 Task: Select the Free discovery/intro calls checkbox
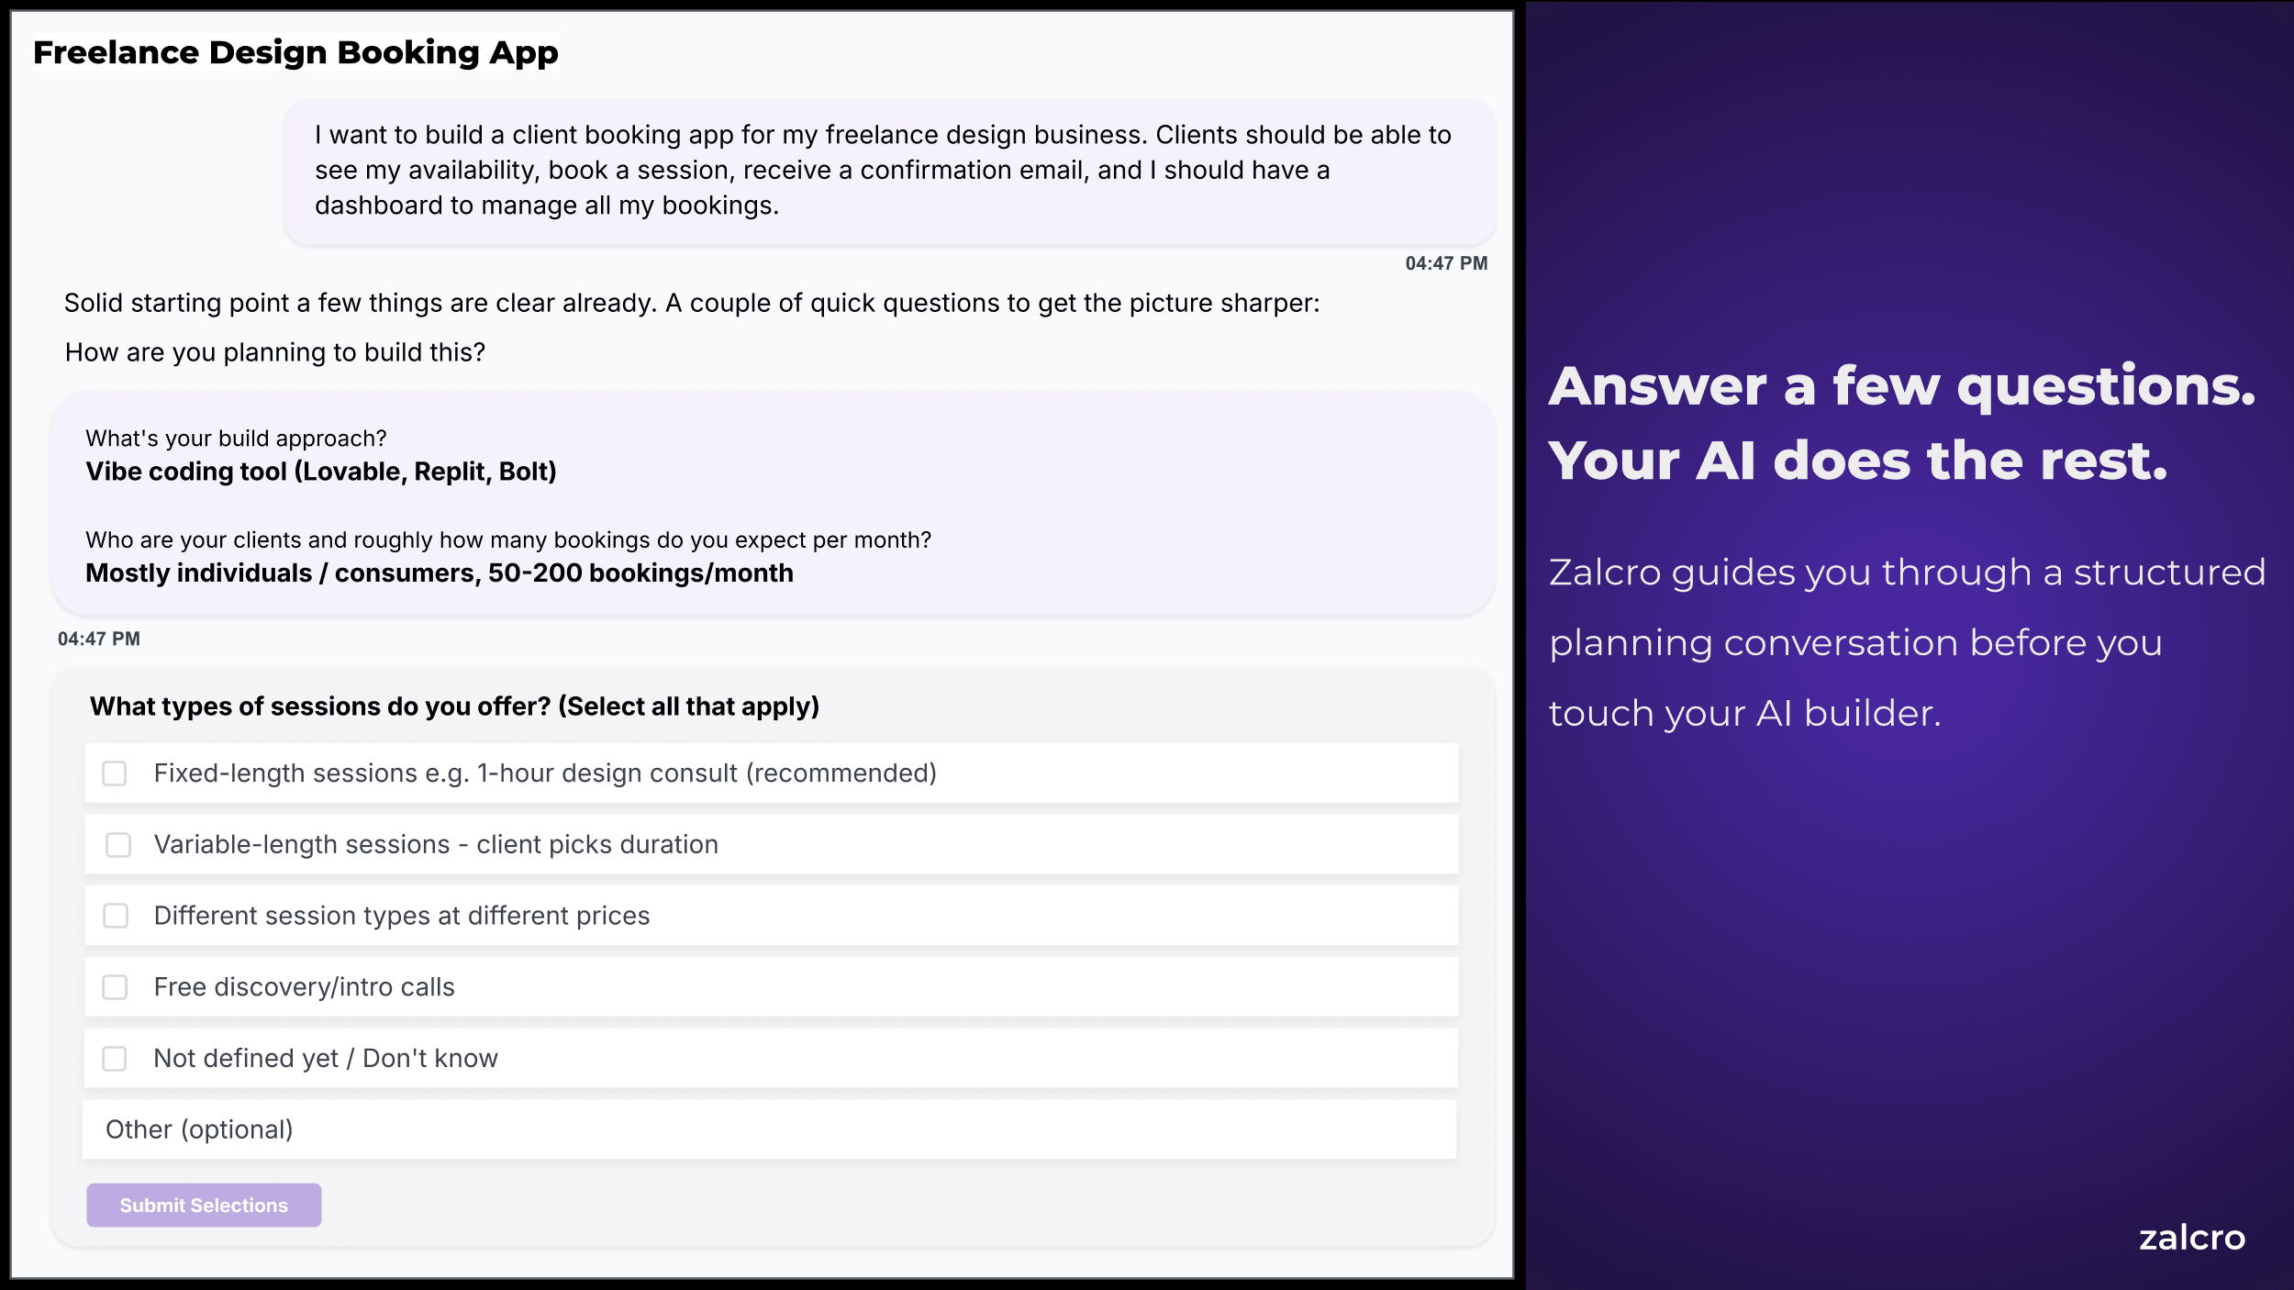115,987
